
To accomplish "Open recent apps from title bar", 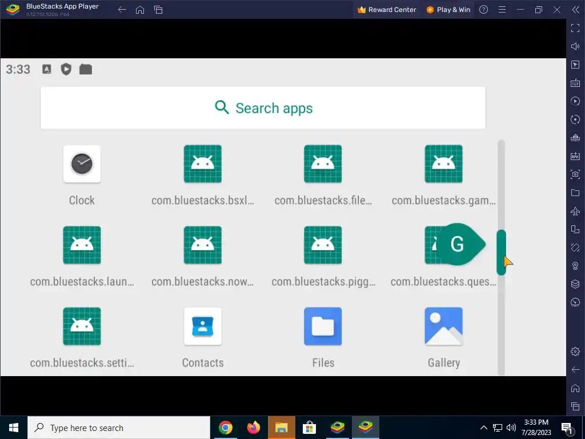I will 158,10.
